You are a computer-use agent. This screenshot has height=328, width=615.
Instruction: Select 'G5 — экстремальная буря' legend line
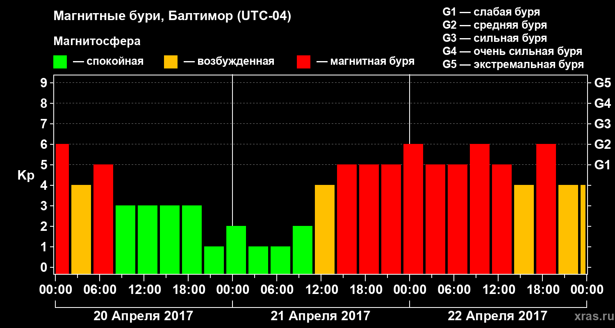[x=513, y=64]
